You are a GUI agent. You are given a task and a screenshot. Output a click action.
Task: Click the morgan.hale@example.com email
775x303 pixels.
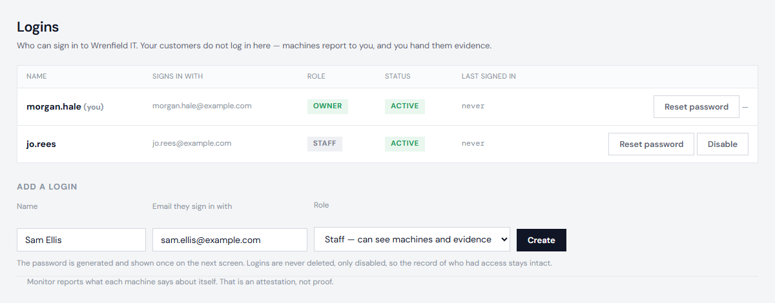click(x=202, y=106)
